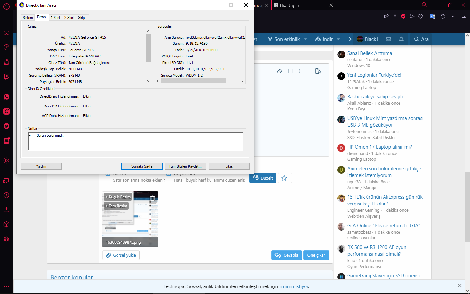Open Easy Setup sliders icon
Screen dimensions: 470x294
pos(464,16)
